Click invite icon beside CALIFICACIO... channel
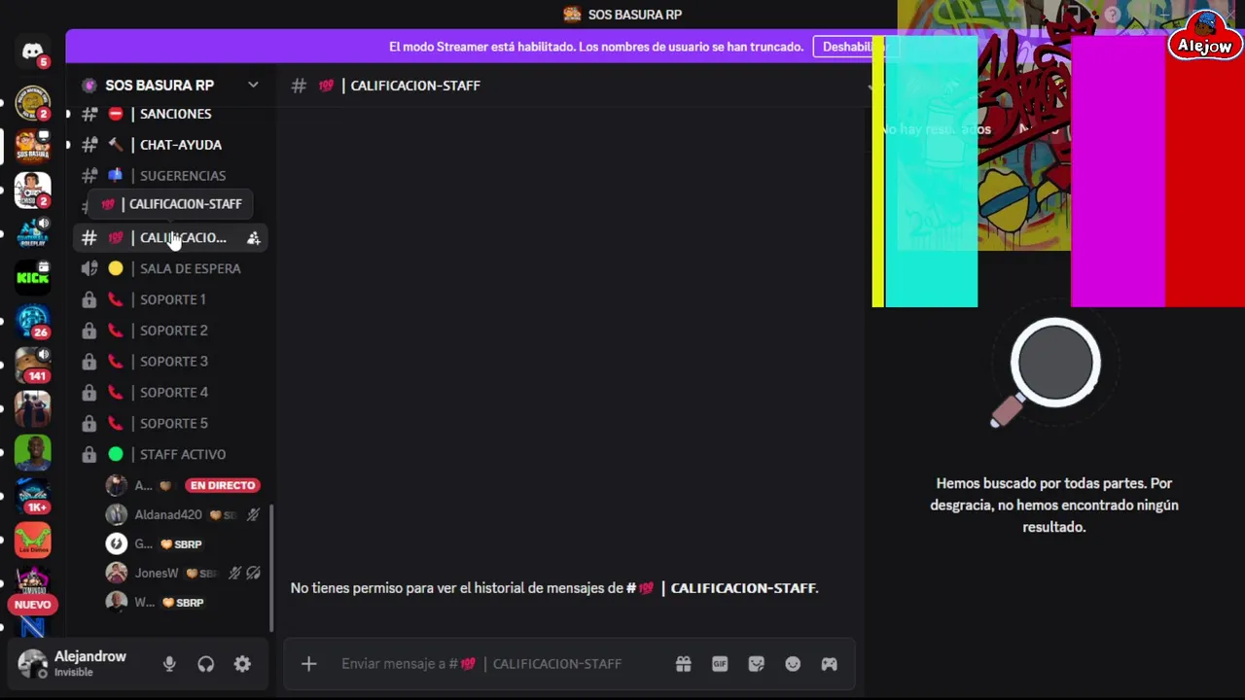1245x700 pixels. tap(253, 238)
